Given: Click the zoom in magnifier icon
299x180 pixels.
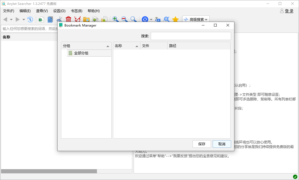Looking at the screenshot, I should click(115, 19).
